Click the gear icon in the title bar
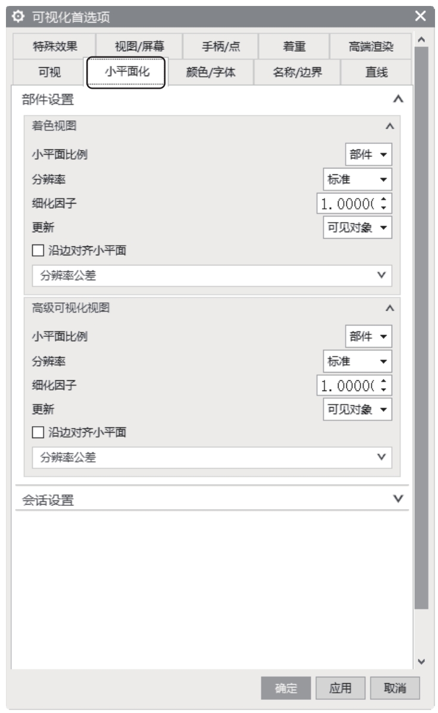Viewport: 438px width, 713px height. point(18,17)
